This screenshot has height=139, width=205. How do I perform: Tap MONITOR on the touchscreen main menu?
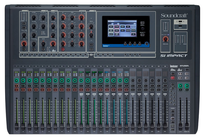(128, 30)
